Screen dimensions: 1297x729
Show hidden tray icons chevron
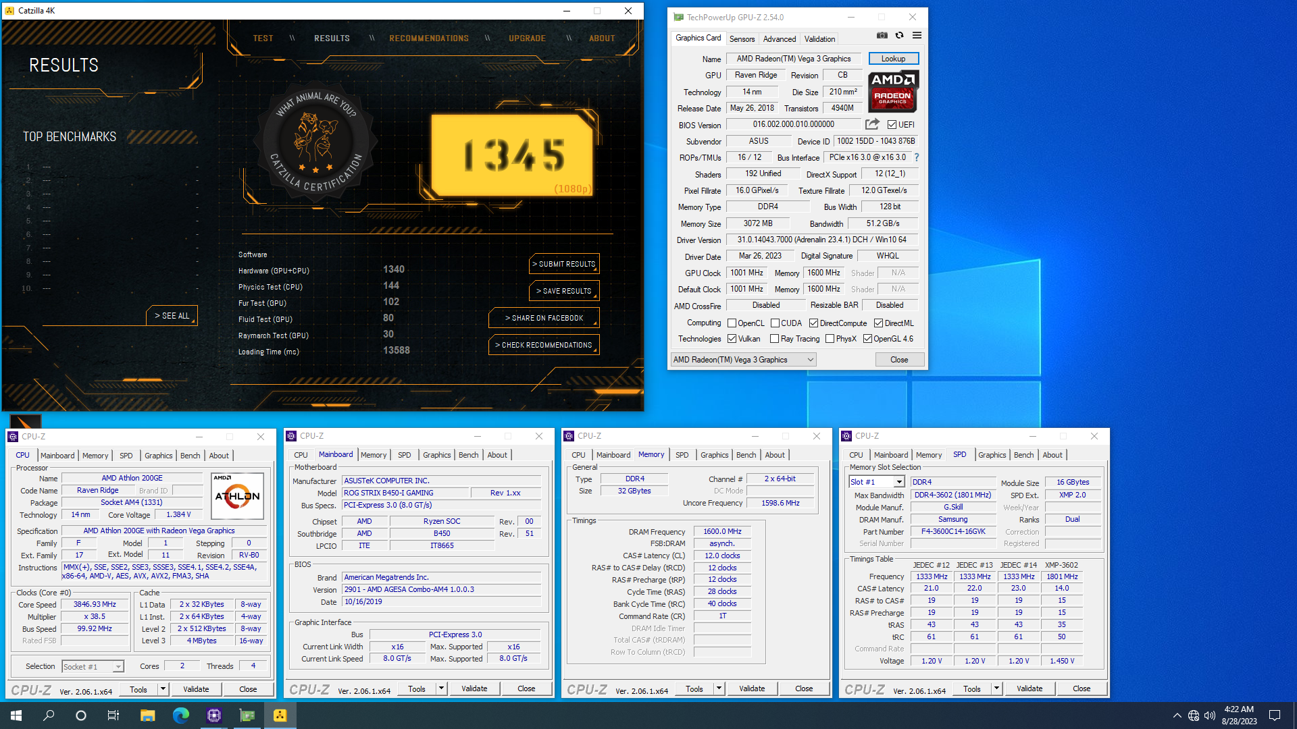(1177, 715)
